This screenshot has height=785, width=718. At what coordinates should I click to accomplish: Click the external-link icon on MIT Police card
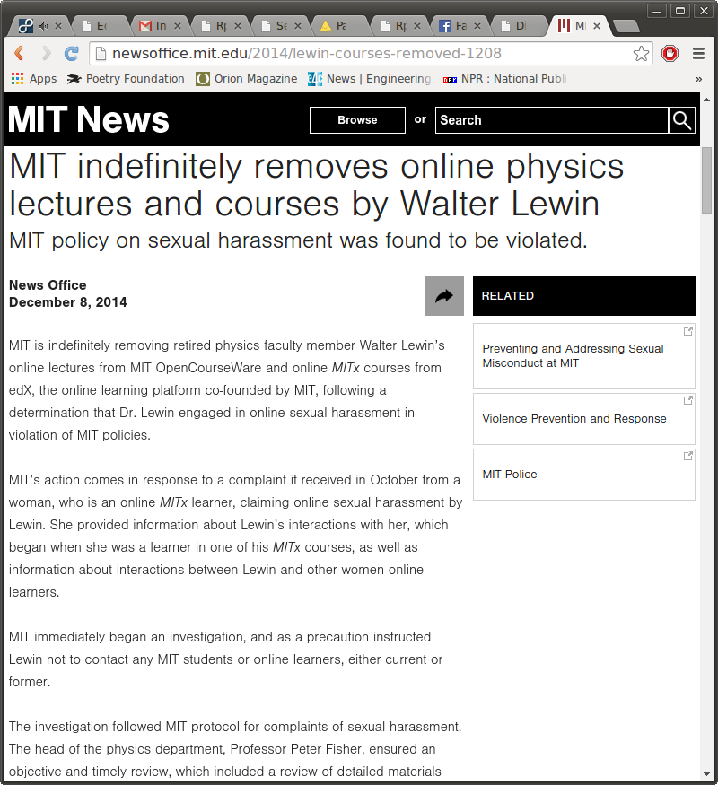tap(688, 456)
